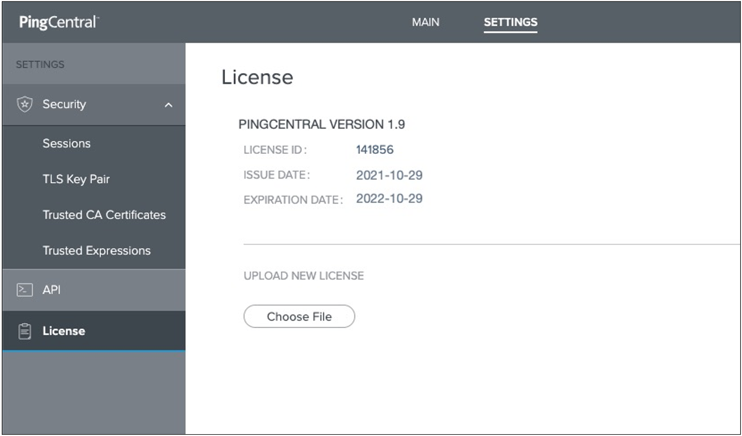Screen dimensions: 742x436
Task: Open the Sessions settings page
Action: pyautogui.click(x=68, y=143)
